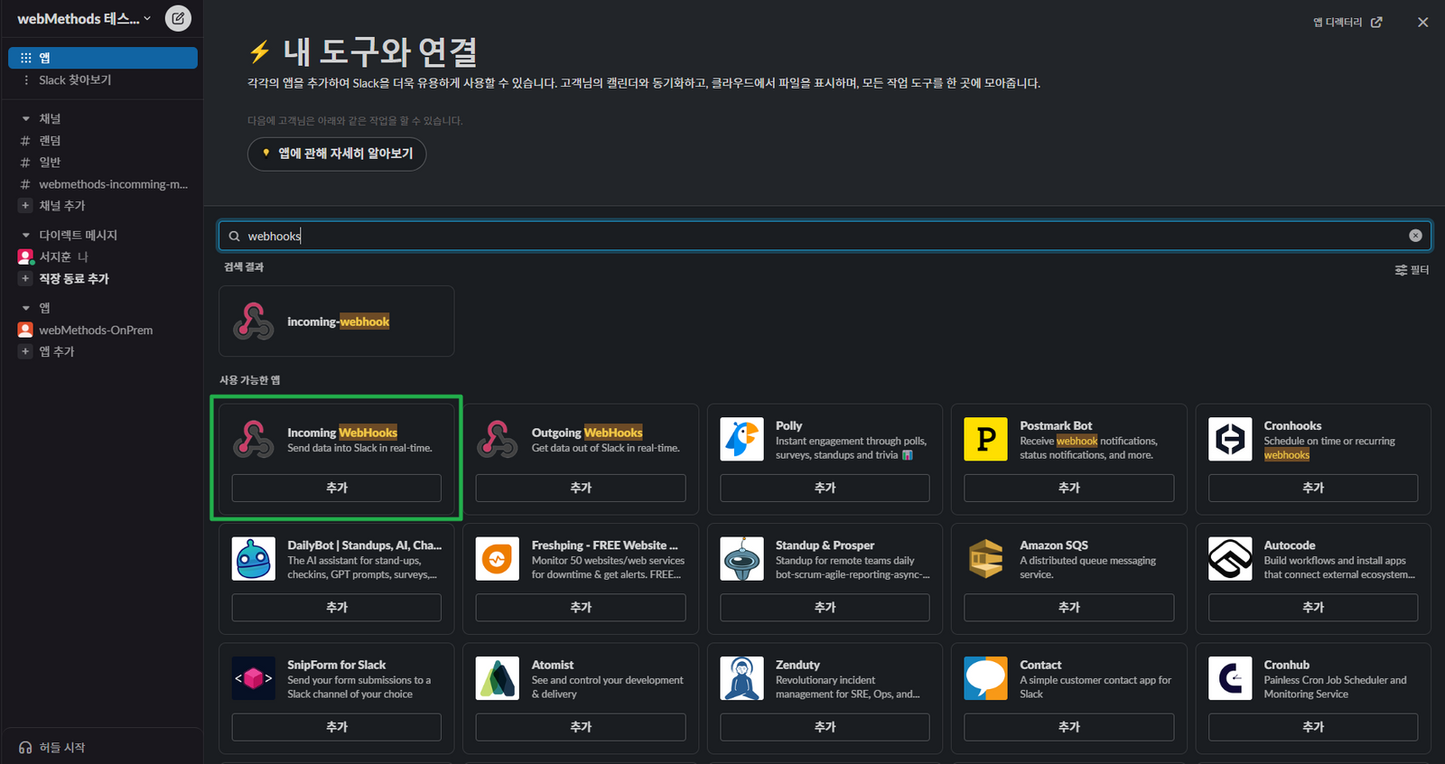Click the Amazon SQS app icon
Viewport: 1445px width, 764px height.
click(x=985, y=559)
